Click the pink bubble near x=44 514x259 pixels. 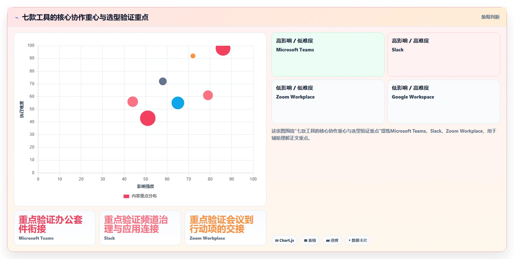click(133, 102)
